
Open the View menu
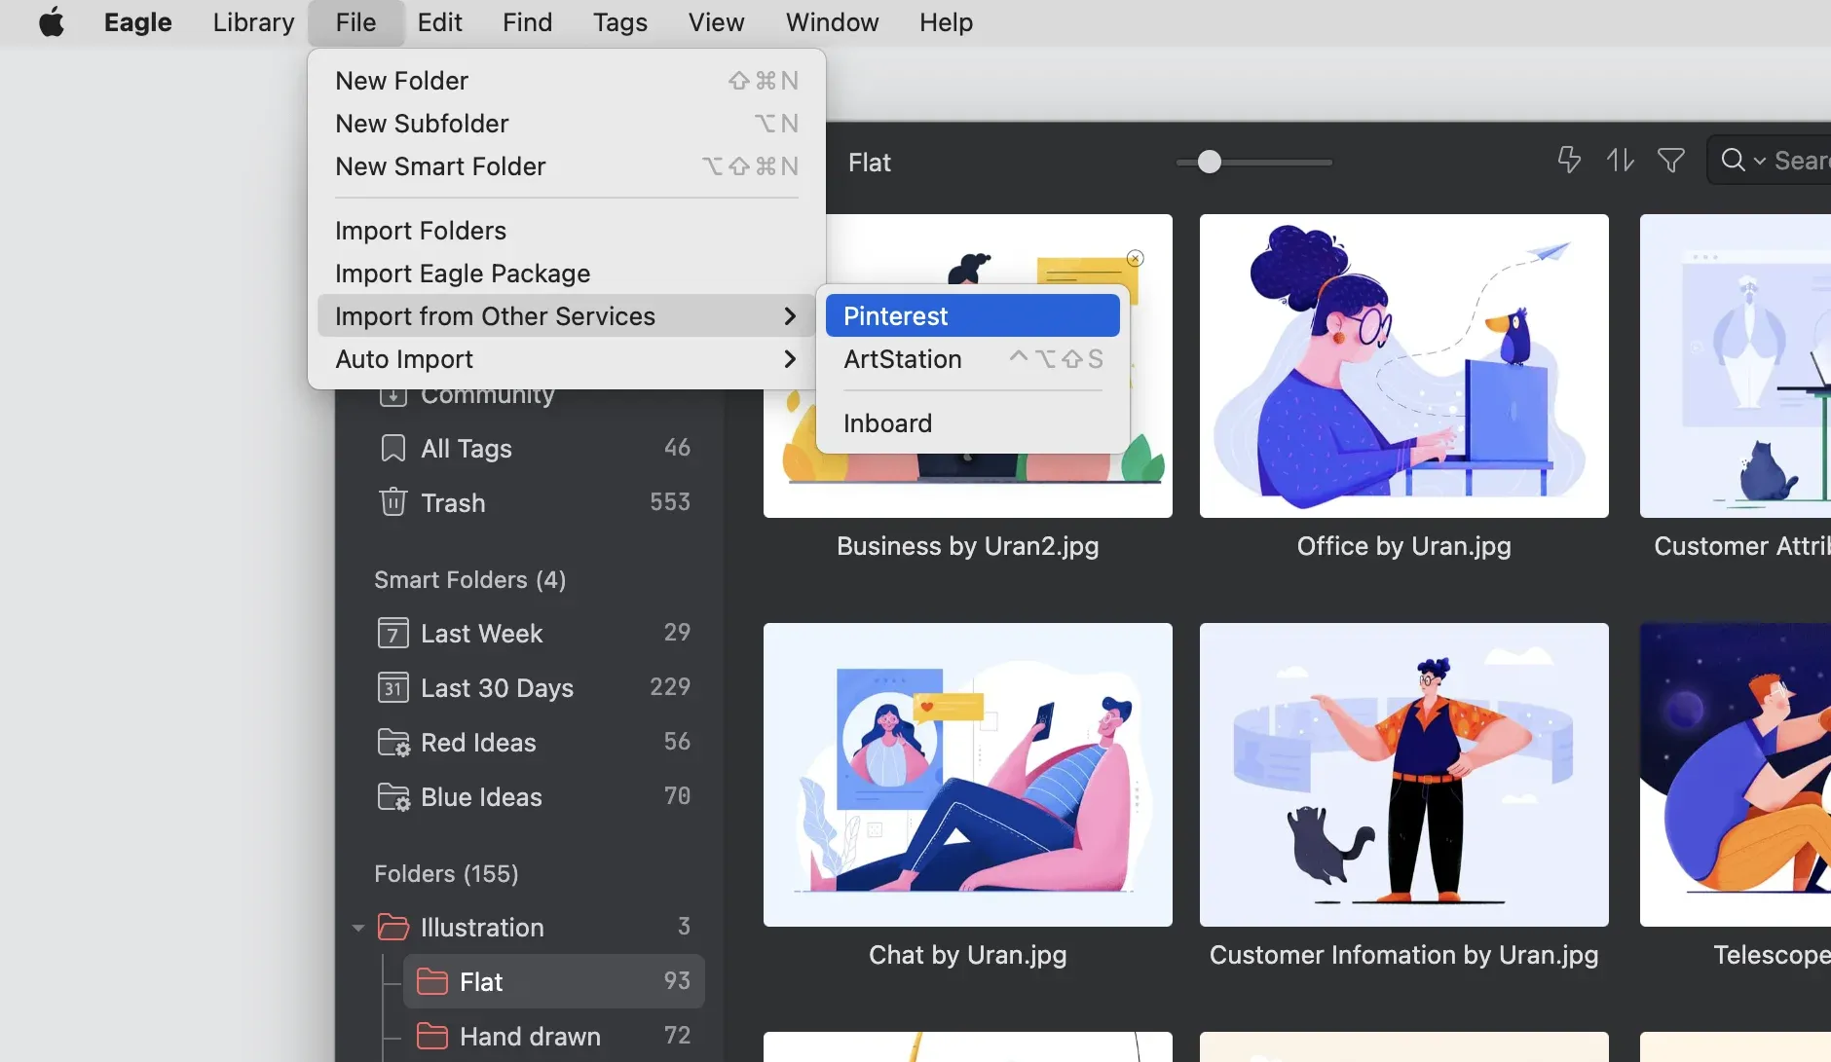point(716,21)
